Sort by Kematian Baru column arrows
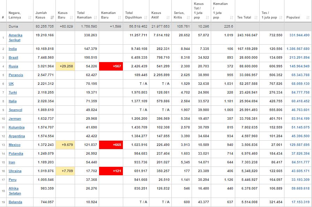 point(120,17)
